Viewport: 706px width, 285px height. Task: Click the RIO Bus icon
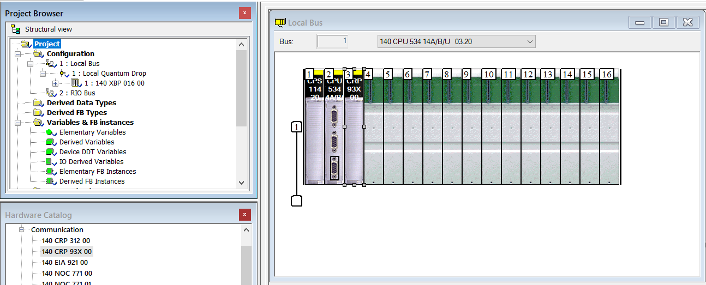[x=51, y=93]
